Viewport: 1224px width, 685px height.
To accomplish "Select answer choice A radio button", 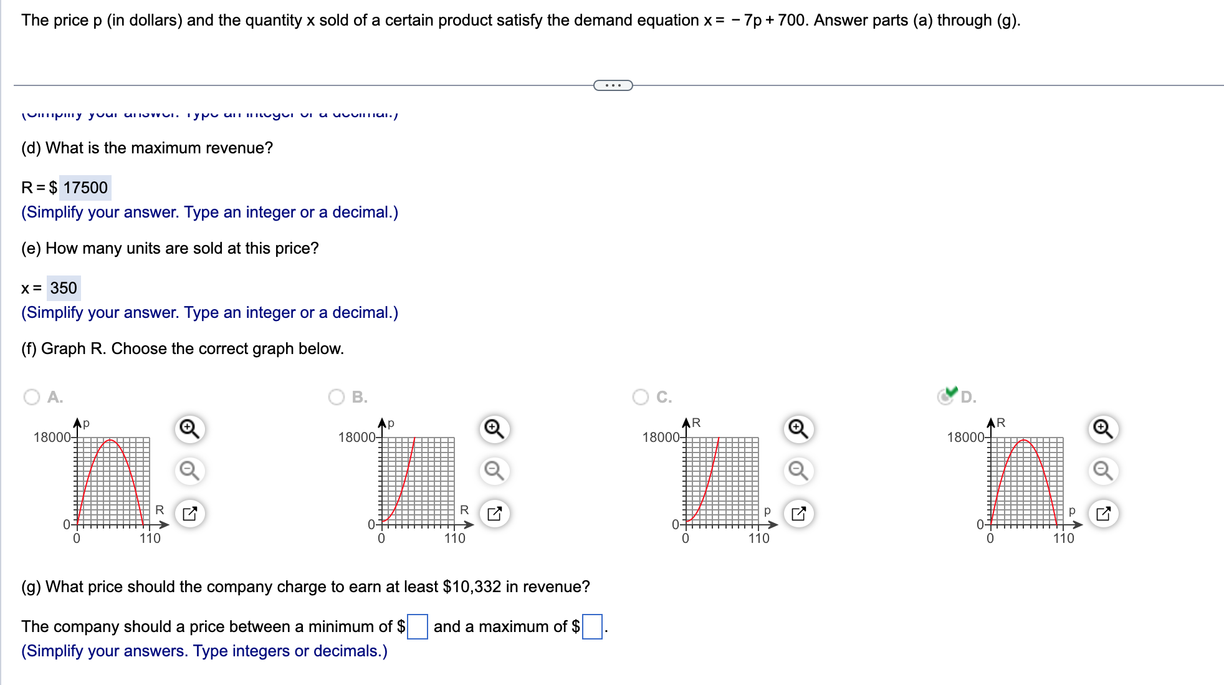I will pos(31,397).
